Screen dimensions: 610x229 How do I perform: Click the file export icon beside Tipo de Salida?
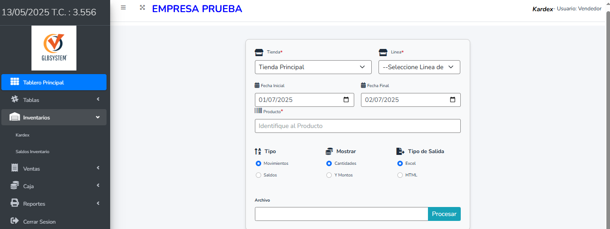[x=400, y=151]
